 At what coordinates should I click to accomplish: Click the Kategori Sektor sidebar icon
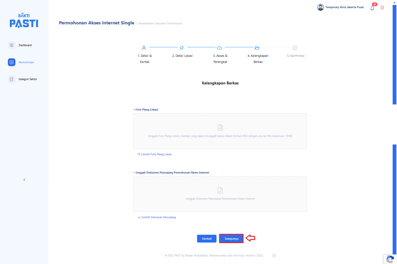tap(12, 79)
